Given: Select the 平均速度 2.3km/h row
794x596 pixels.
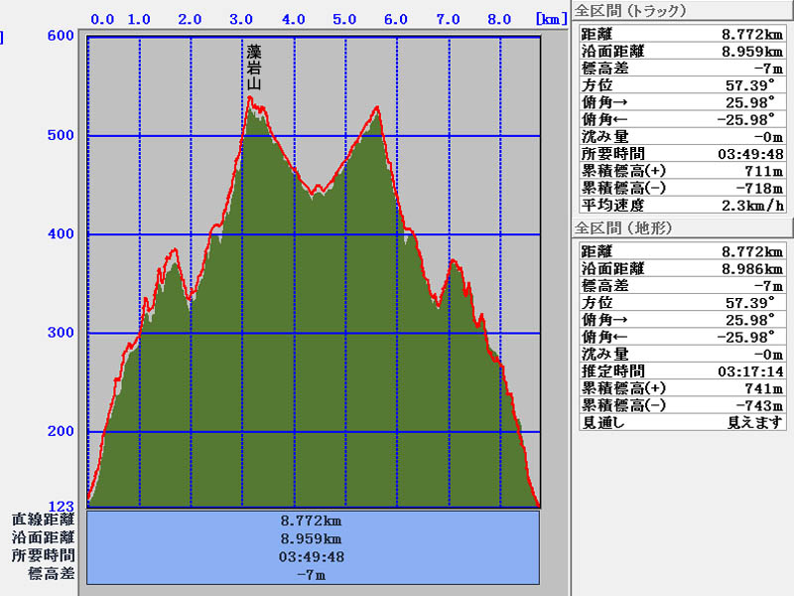Looking at the screenshot, I should pyautogui.click(x=681, y=205).
